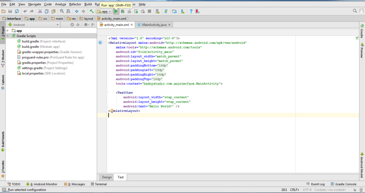The height and width of the screenshot is (193, 365).
Task: Switch to the Design view tab
Action: point(107,177)
